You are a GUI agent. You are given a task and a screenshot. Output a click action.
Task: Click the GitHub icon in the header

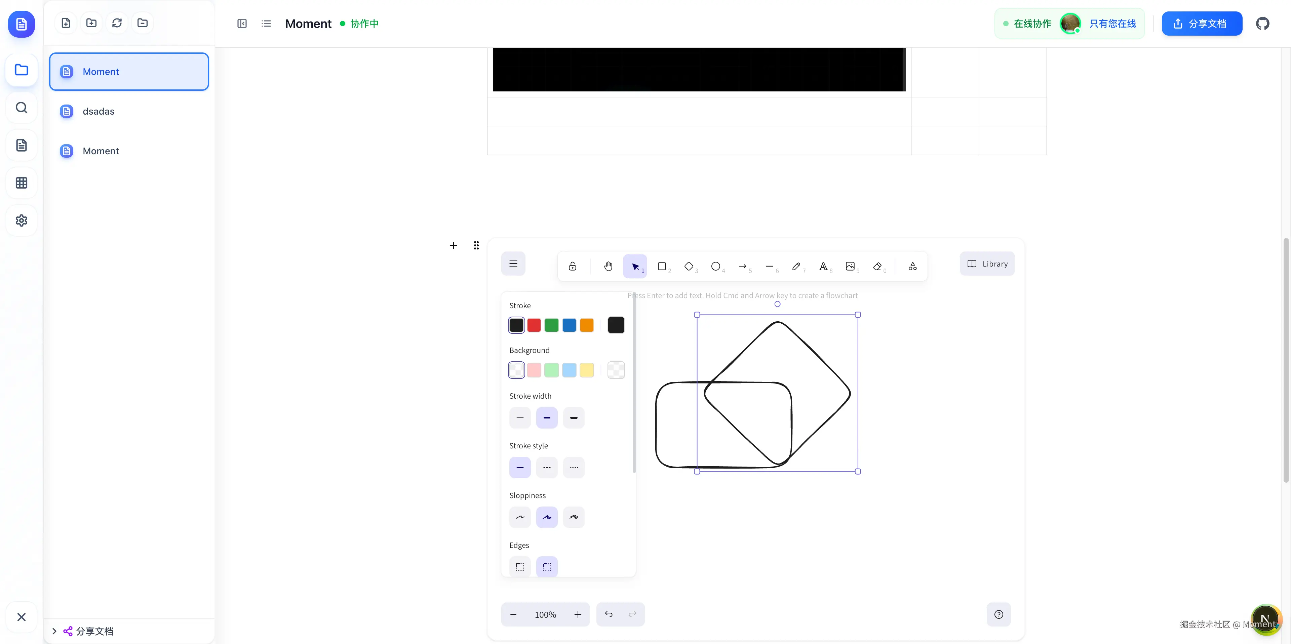point(1262,24)
